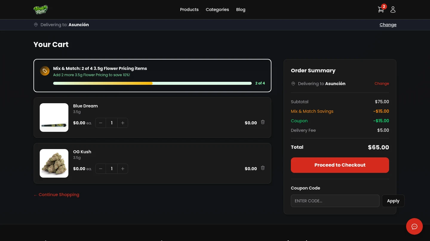
Task: Click the Mix & Match tag icon
Action: 45,71
